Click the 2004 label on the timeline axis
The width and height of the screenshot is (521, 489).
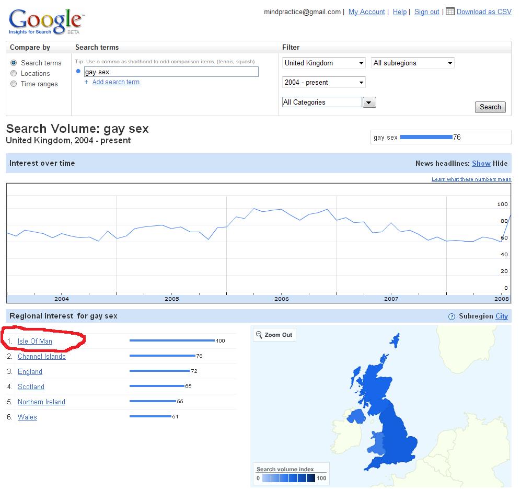(62, 299)
